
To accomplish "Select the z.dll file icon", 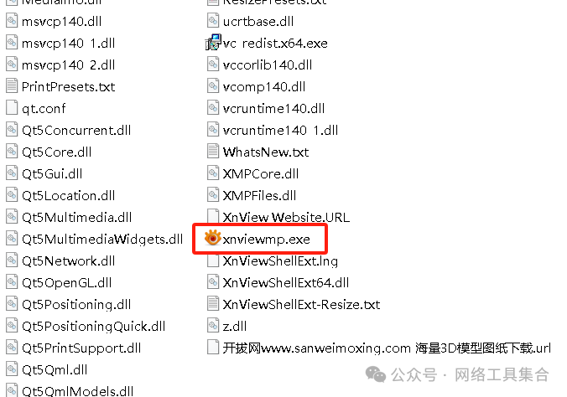I will point(213,326).
